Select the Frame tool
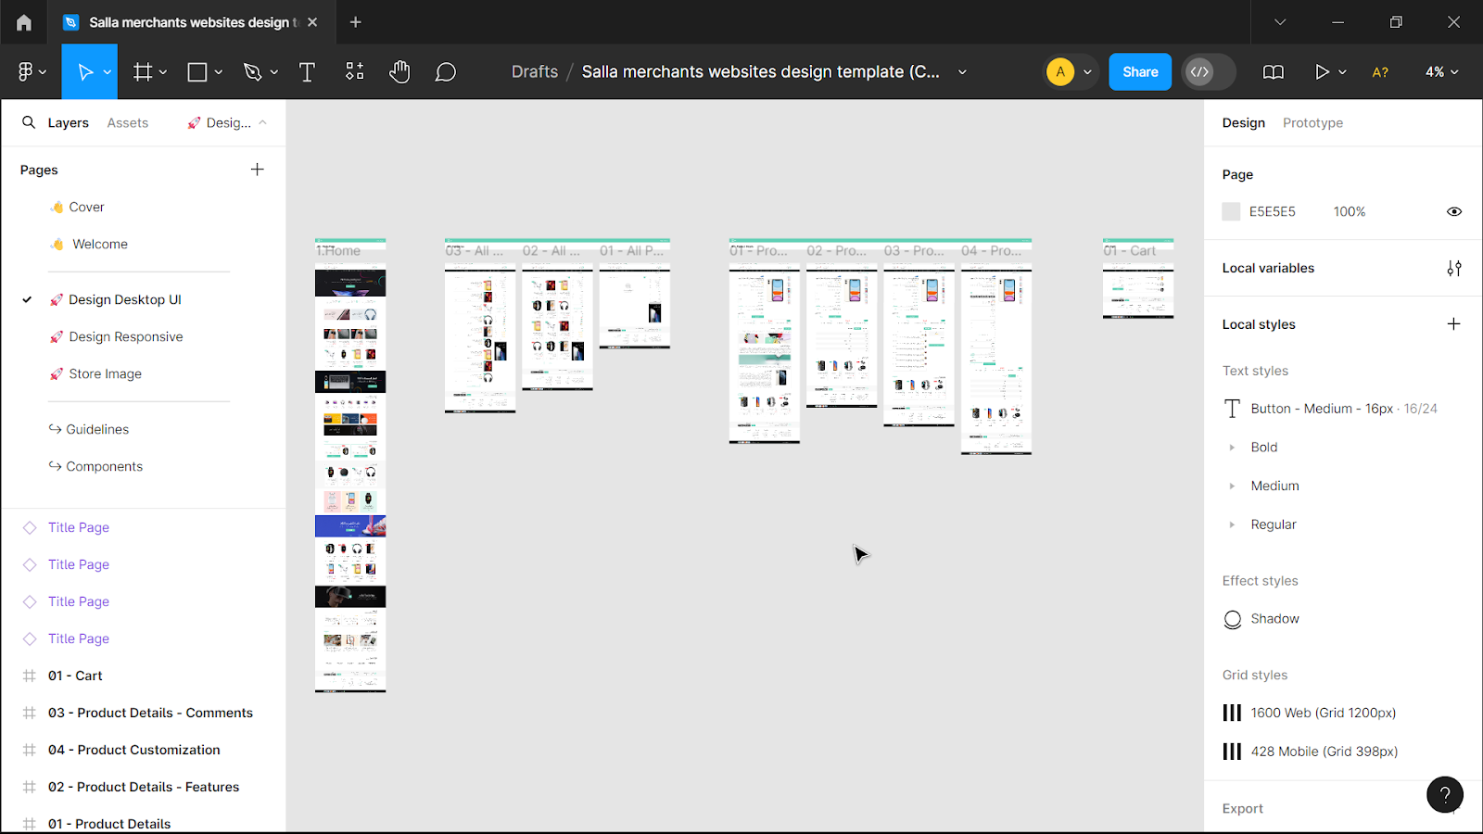 [x=142, y=71]
